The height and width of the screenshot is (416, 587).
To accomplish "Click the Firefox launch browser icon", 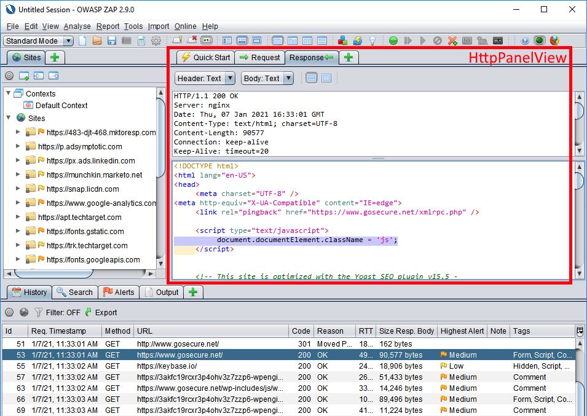I will [x=554, y=41].
